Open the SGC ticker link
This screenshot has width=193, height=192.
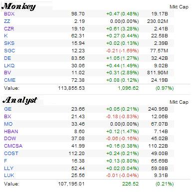[9, 51]
